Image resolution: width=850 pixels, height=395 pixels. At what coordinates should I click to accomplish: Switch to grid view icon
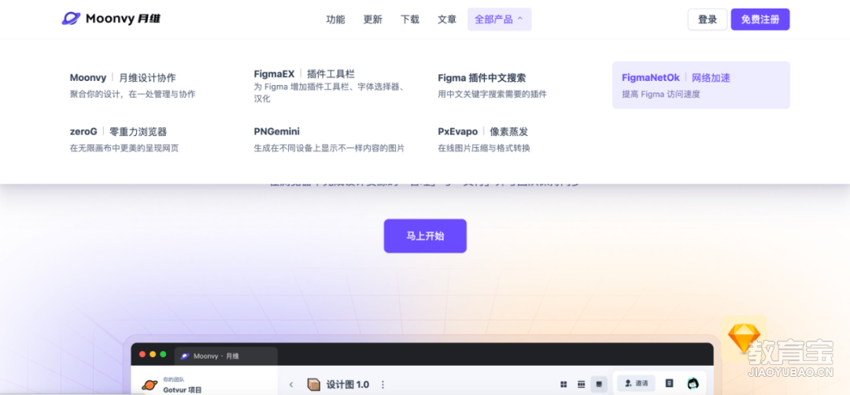[x=564, y=384]
